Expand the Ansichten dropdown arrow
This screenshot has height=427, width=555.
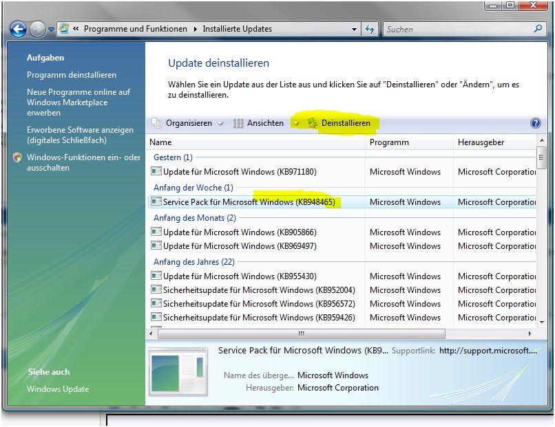296,123
